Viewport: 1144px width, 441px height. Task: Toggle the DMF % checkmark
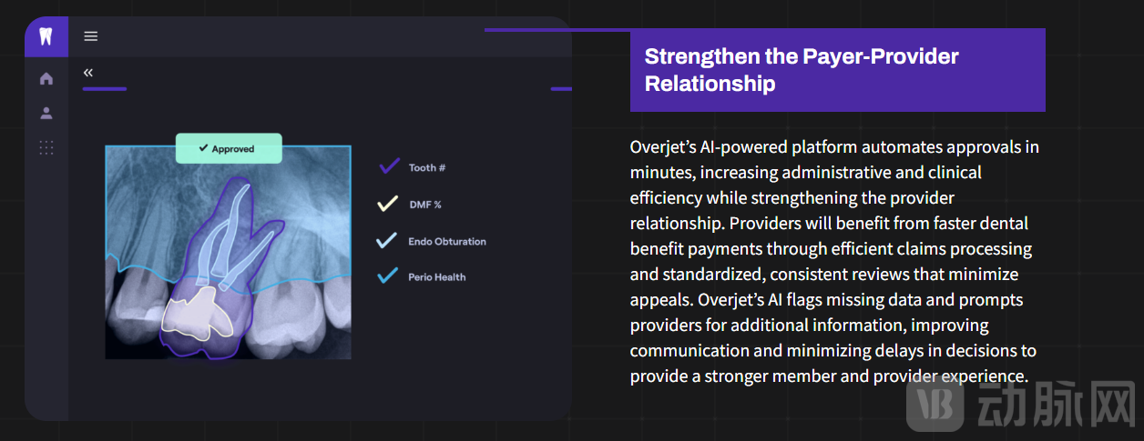pos(388,204)
